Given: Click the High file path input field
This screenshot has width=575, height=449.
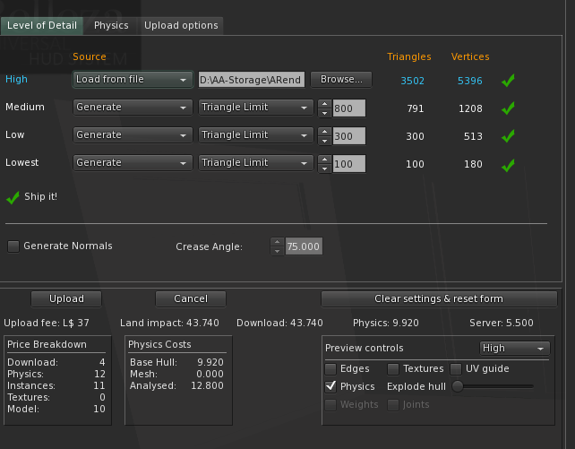Looking at the screenshot, I should coord(251,80).
